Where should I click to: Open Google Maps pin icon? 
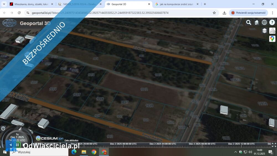coord(272,39)
